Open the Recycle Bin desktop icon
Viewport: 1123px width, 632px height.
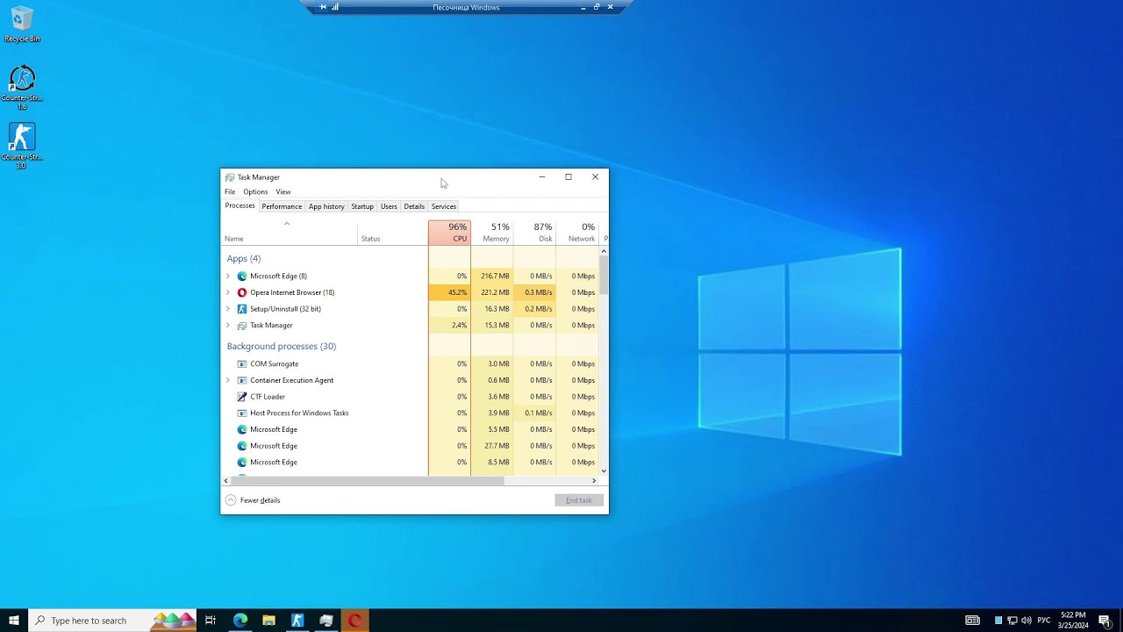pyautogui.click(x=22, y=25)
